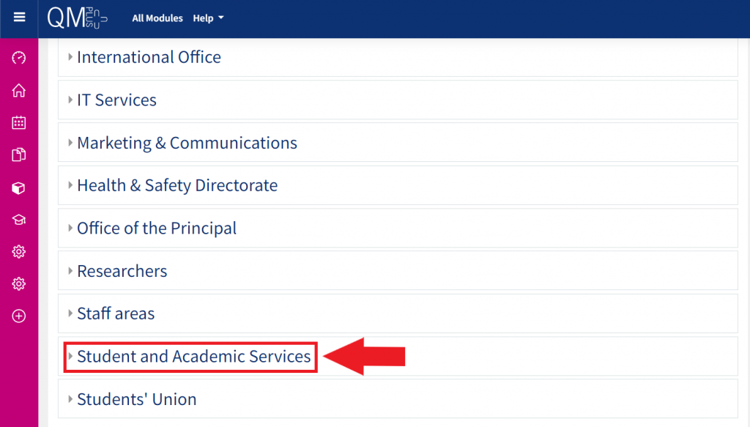Open the Marketing & Communications link
The width and height of the screenshot is (750, 427).
pyautogui.click(x=187, y=143)
